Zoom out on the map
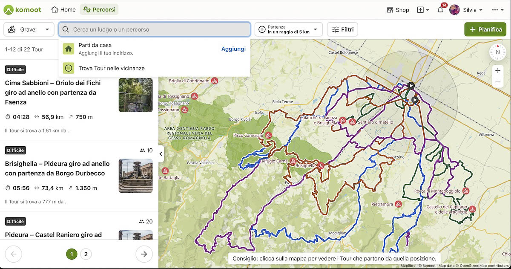This screenshot has height=269, width=511. pos(497,82)
